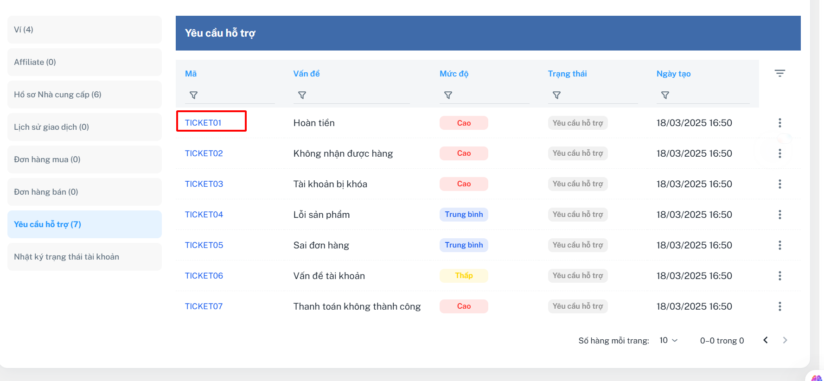Open TICKET07 link
Viewport: 824px width, 381px height.
coord(204,306)
